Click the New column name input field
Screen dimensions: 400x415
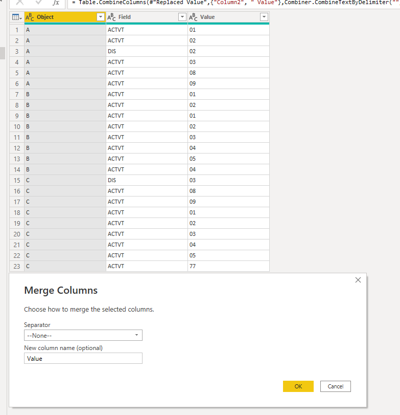(x=83, y=358)
